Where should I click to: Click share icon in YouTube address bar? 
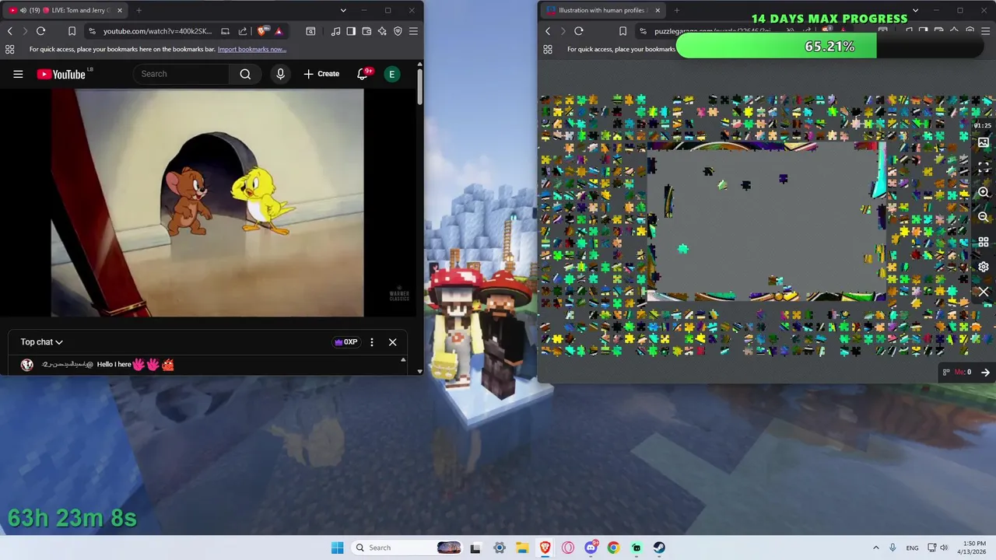[242, 31]
